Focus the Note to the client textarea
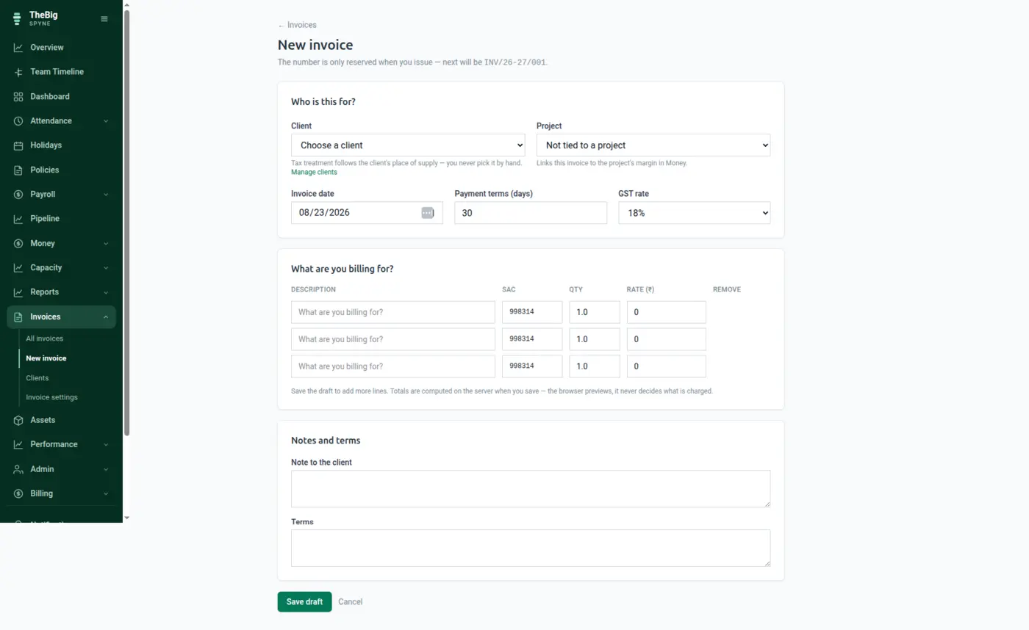Viewport: 1029px width, 630px height. 531,489
